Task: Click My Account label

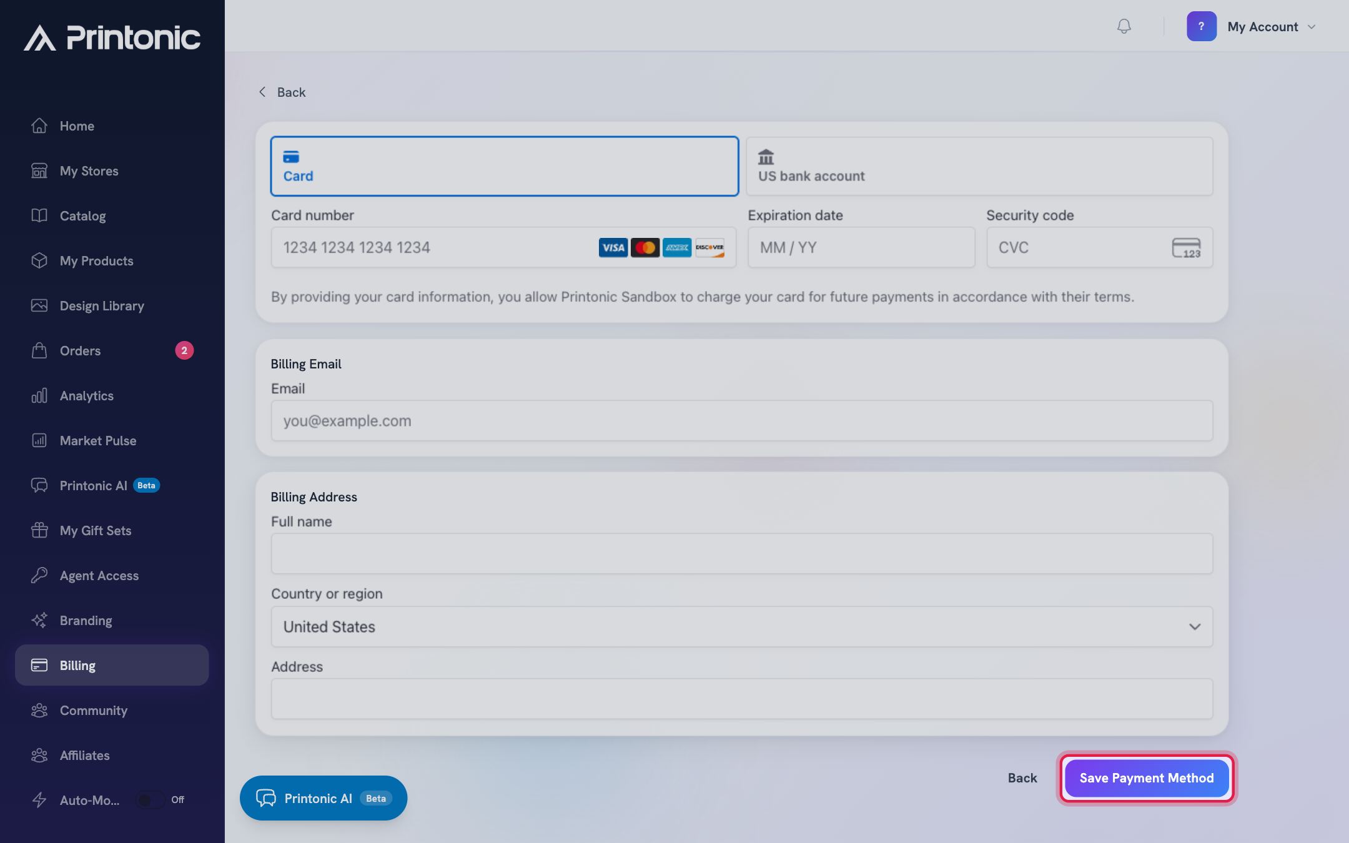Action: pos(1263,27)
